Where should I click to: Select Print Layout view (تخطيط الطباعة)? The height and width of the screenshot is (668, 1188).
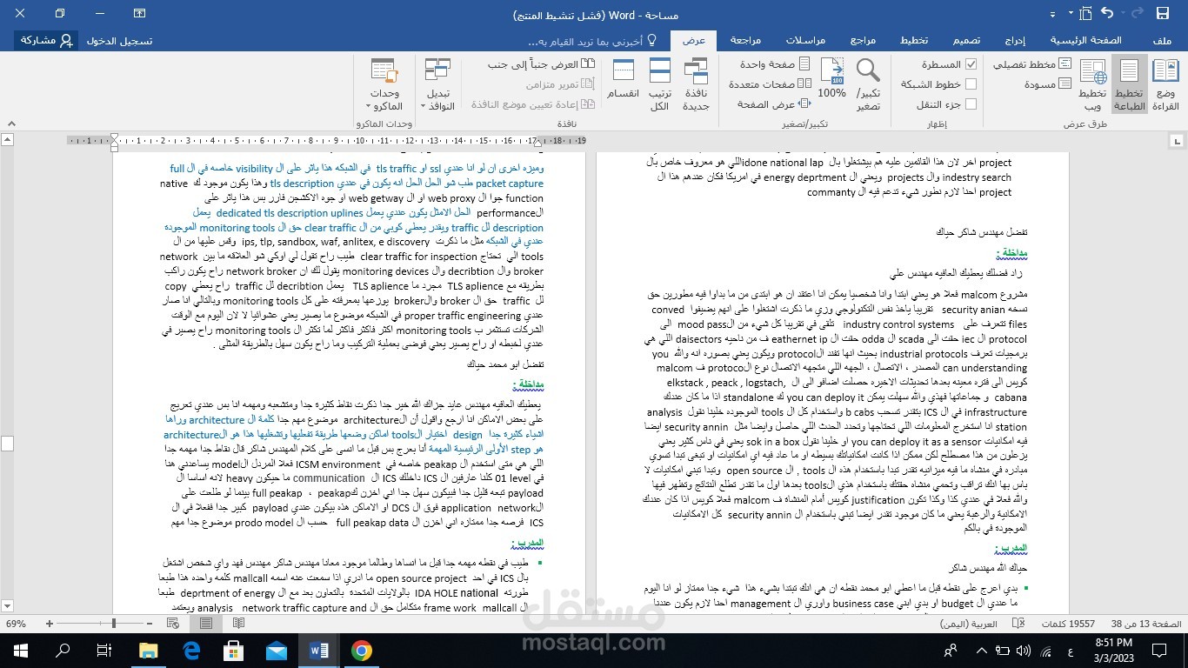coord(1129,84)
